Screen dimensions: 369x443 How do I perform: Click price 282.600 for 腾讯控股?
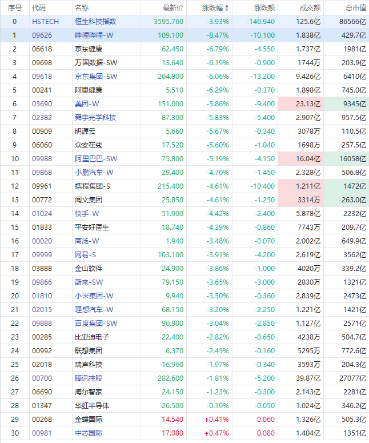click(x=171, y=378)
